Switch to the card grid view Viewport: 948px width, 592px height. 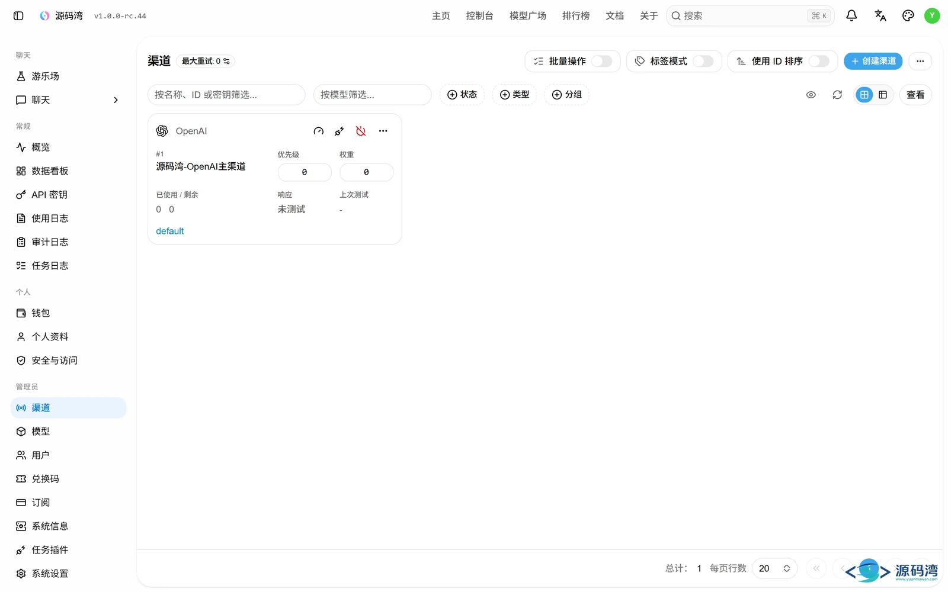coord(864,95)
